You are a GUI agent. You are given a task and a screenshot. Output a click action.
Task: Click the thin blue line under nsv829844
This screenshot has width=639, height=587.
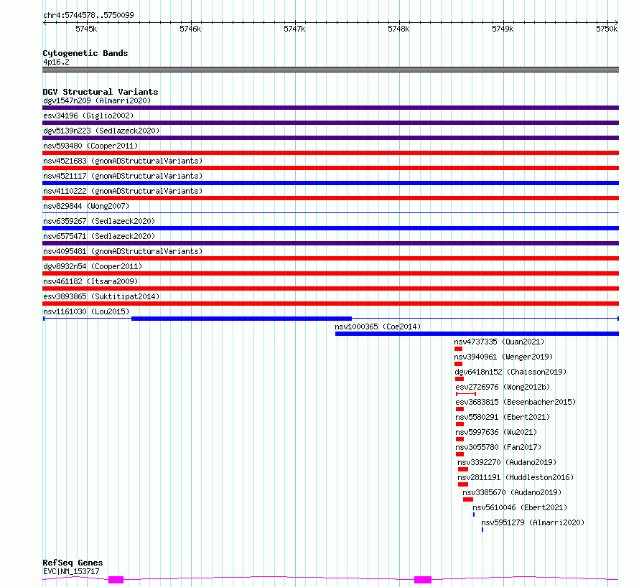coord(330,212)
